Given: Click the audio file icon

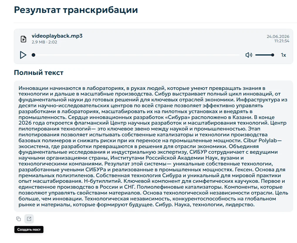Looking at the screenshot, I should [23, 39].
